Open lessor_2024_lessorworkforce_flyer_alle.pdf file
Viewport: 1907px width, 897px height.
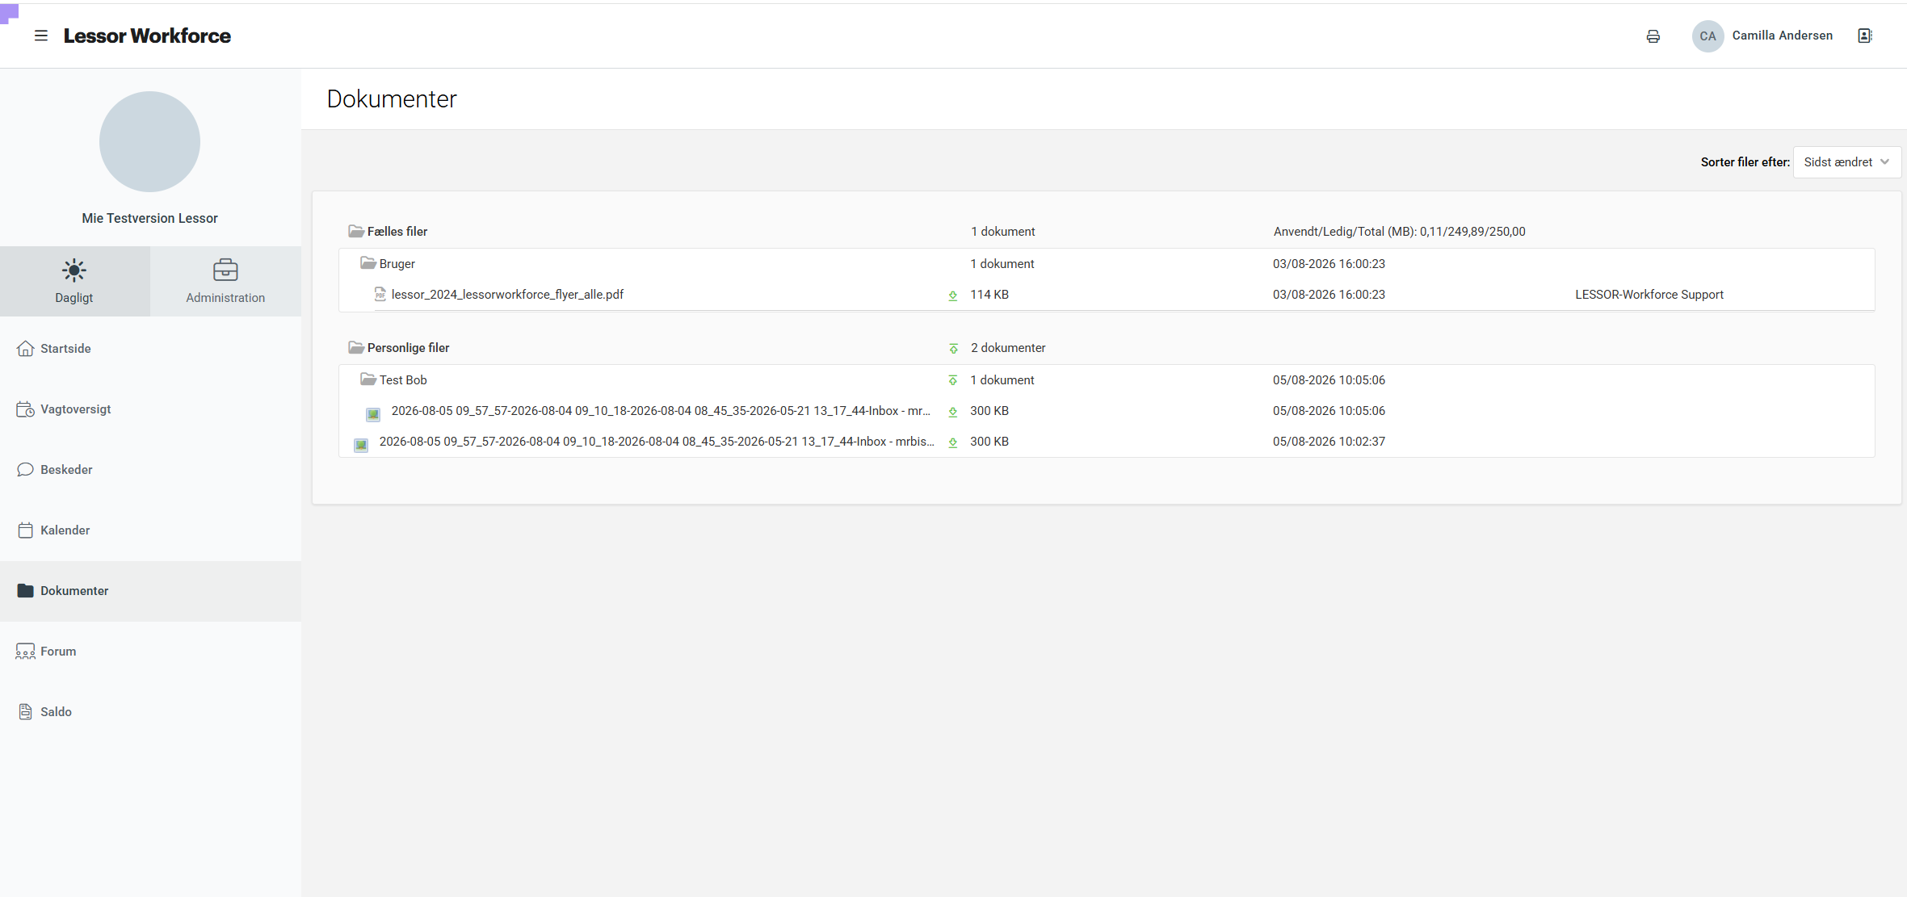[507, 295]
